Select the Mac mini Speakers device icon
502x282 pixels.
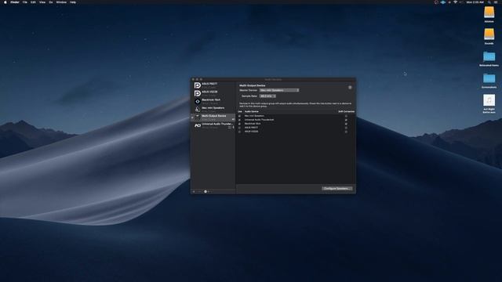198,110
